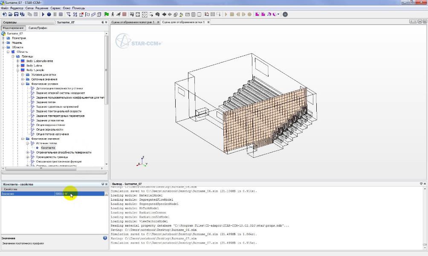Screen dimensions: 428x256
Task: Click the blue play triangle toolbar icon
Action: tap(43, 14)
